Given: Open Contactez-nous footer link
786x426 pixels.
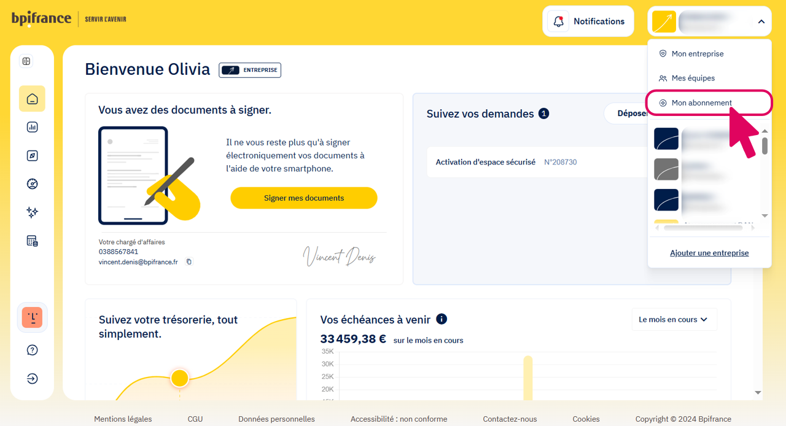Looking at the screenshot, I should tap(510, 419).
